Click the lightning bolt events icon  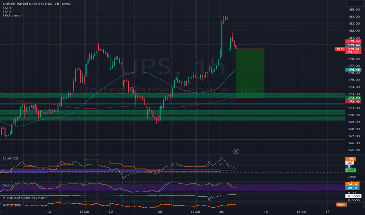coord(236,152)
